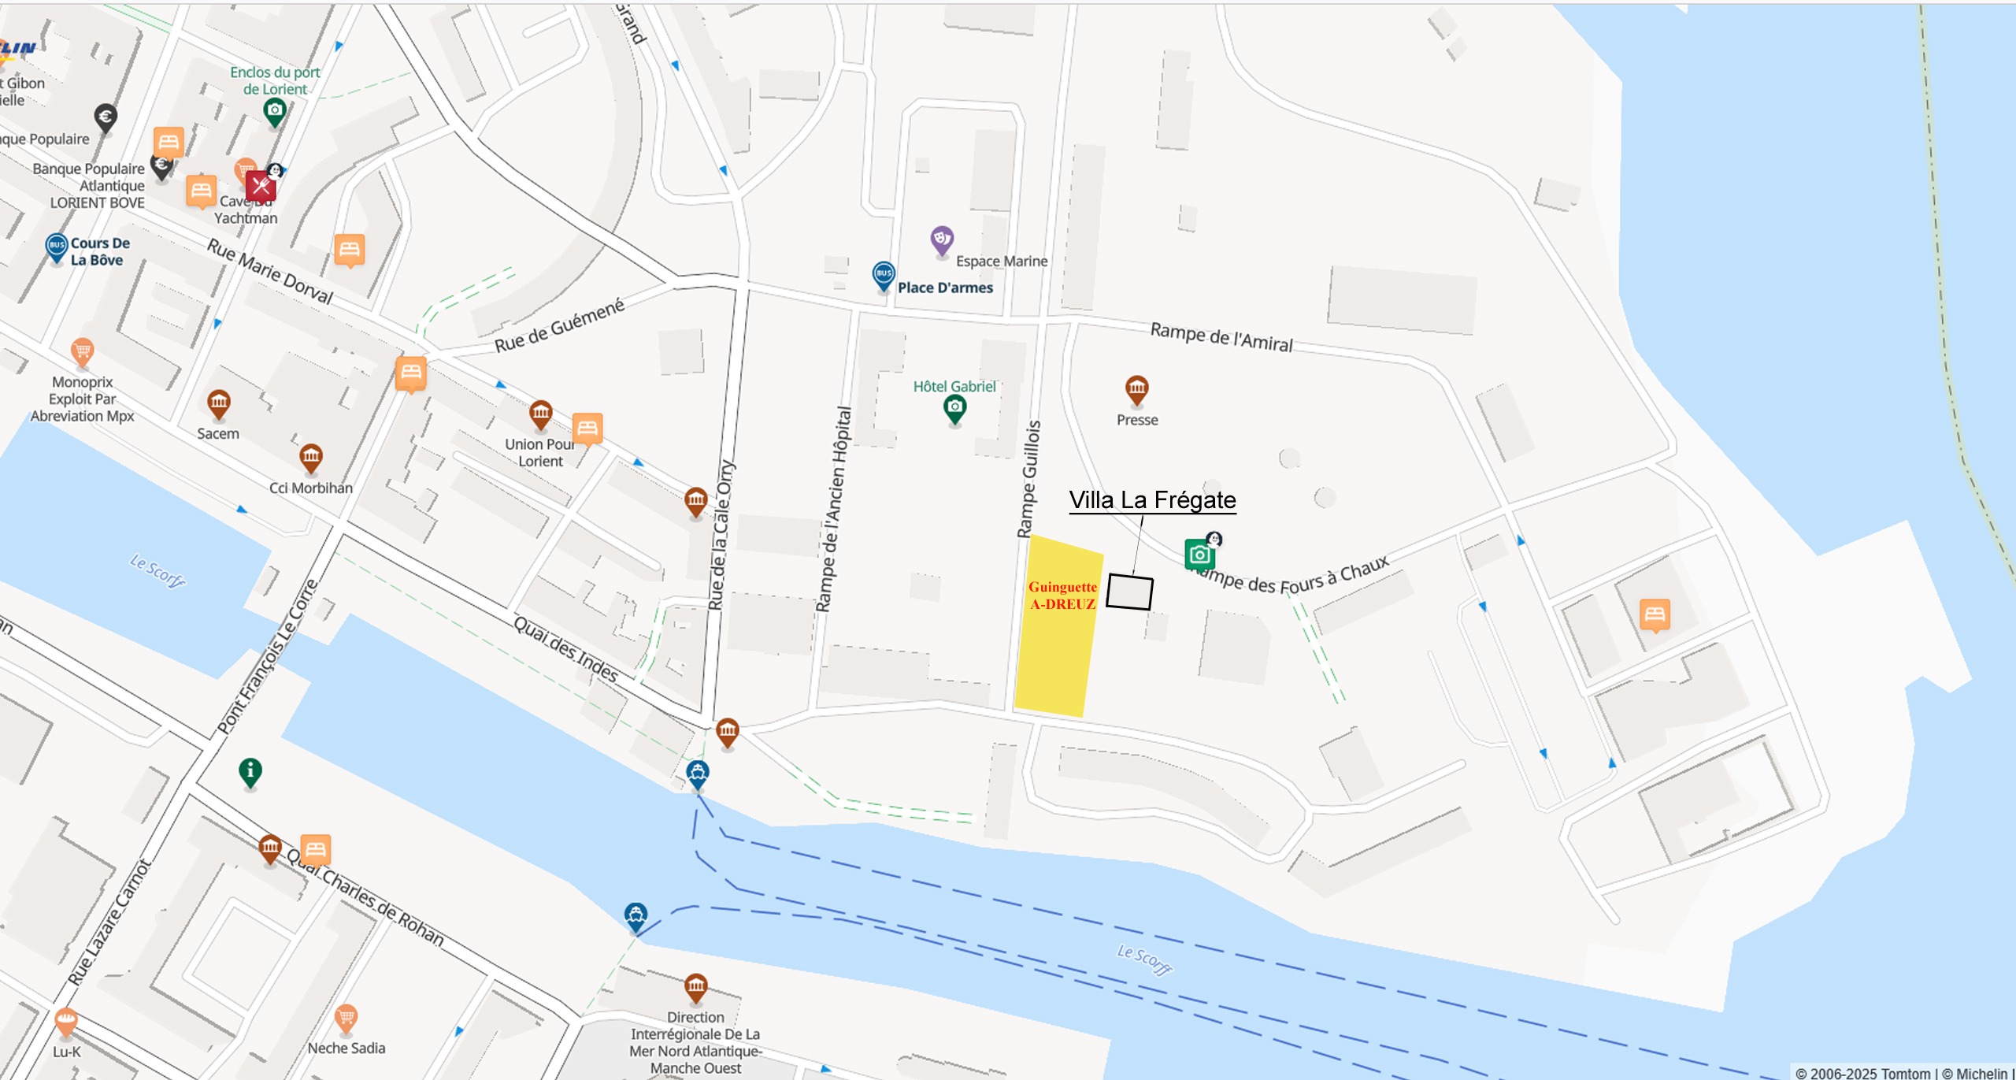Select the black Villa La Frégate rectangle
This screenshot has height=1080, width=2016.
click(1129, 592)
